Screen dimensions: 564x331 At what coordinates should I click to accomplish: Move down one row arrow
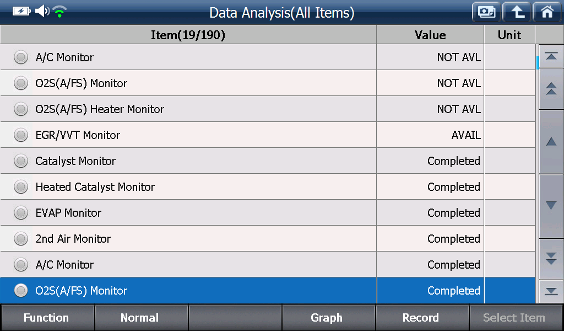[551, 206]
